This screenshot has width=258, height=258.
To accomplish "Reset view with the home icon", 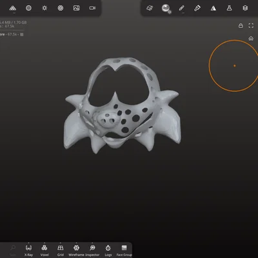I will 251,39.
